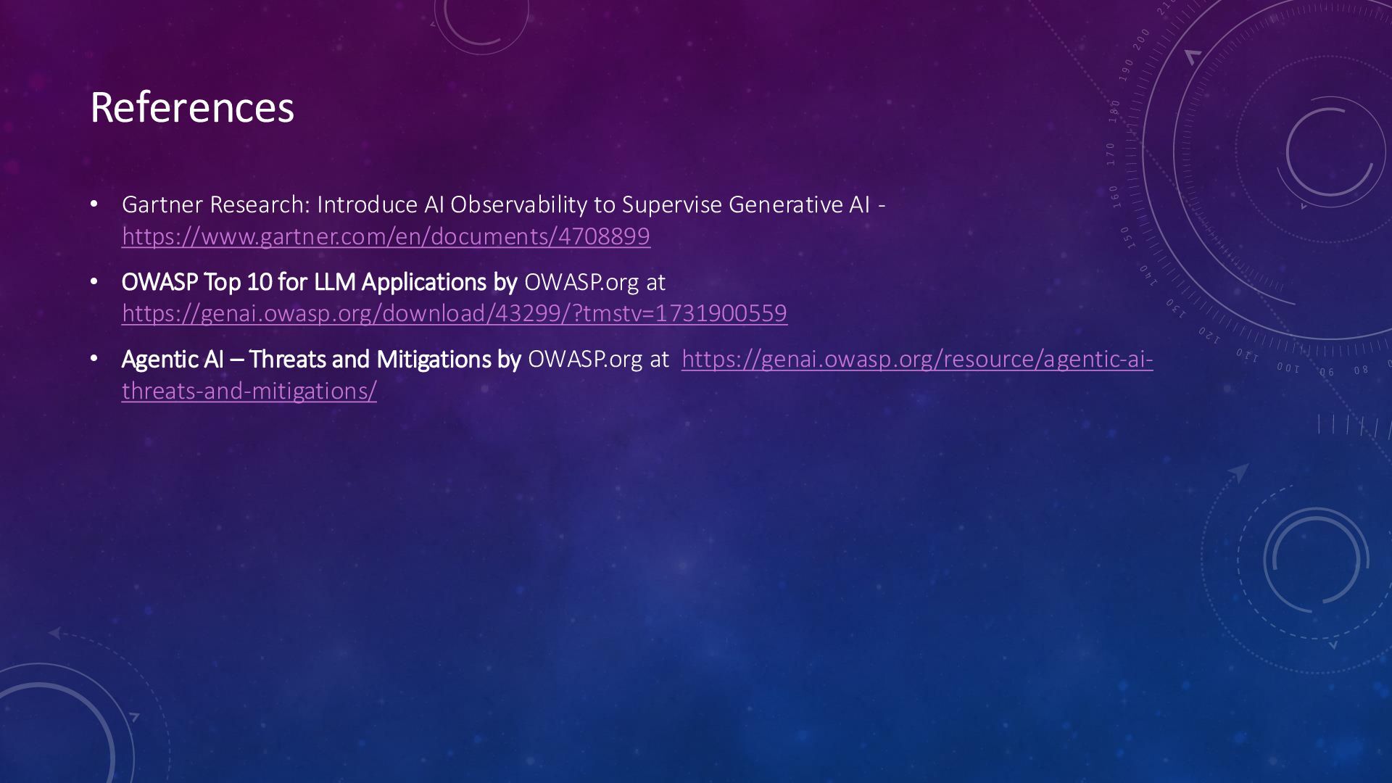
Task: Open the Gartner documents 4708899 link
Action: (386, 236)
